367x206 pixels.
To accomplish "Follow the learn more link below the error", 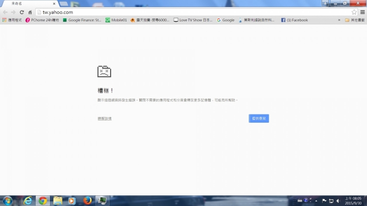I will (104, 119).
